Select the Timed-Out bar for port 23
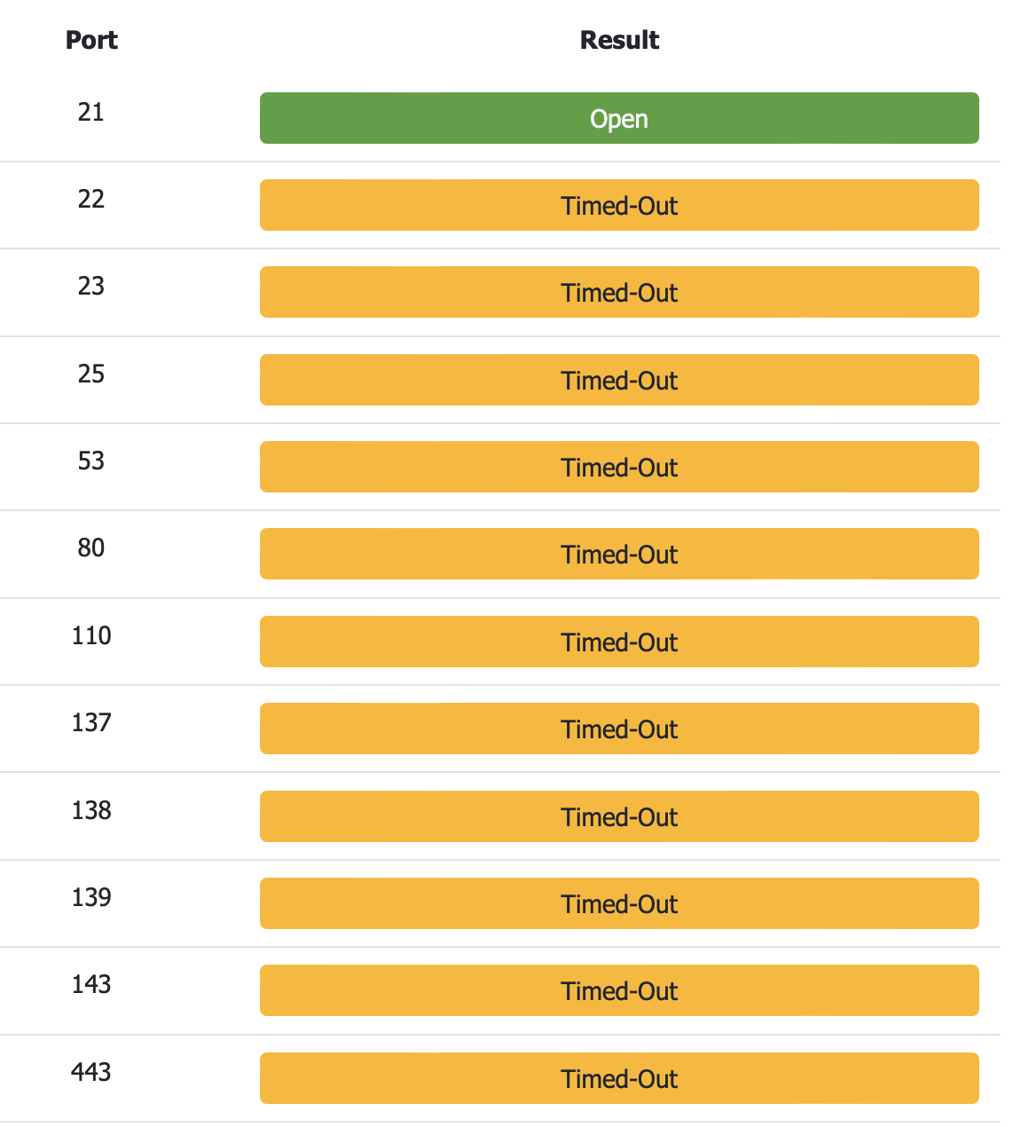This screenshot has height=1127, width=1013. pos(618,292)
